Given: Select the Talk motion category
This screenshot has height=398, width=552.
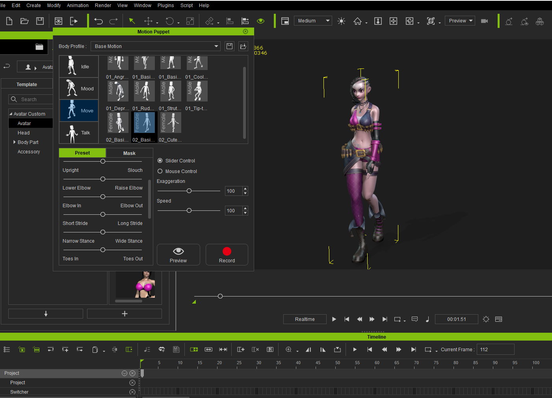Looking at the screenshot, I should 79,133.
